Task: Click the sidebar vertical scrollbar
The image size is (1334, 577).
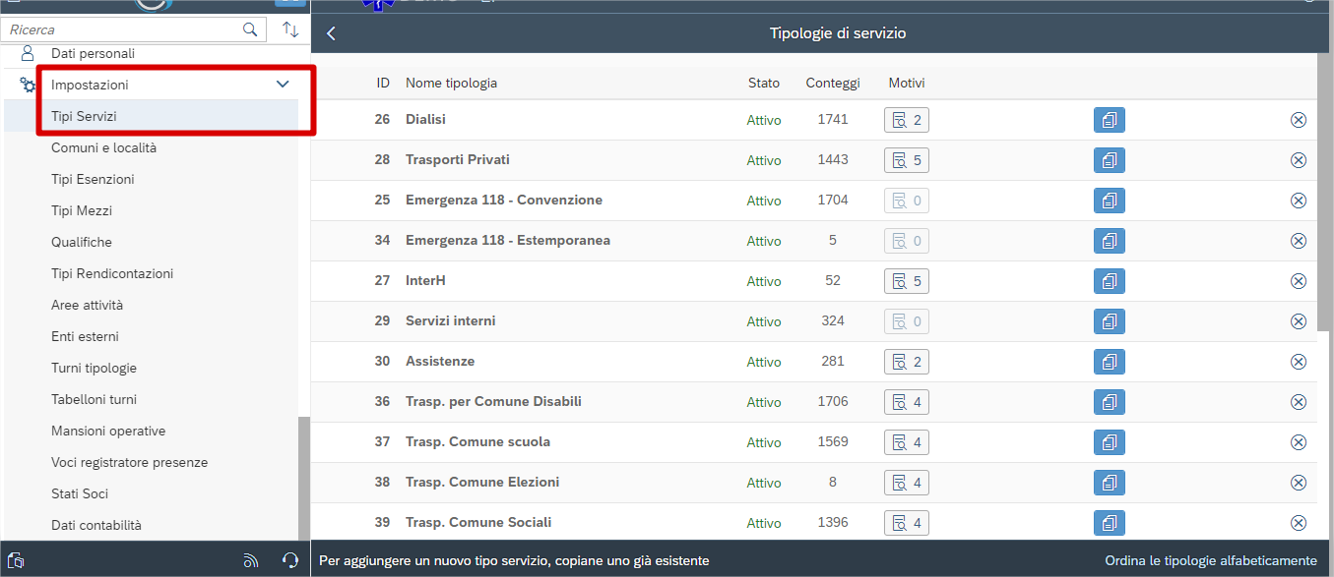Action: tap(304, 478)
